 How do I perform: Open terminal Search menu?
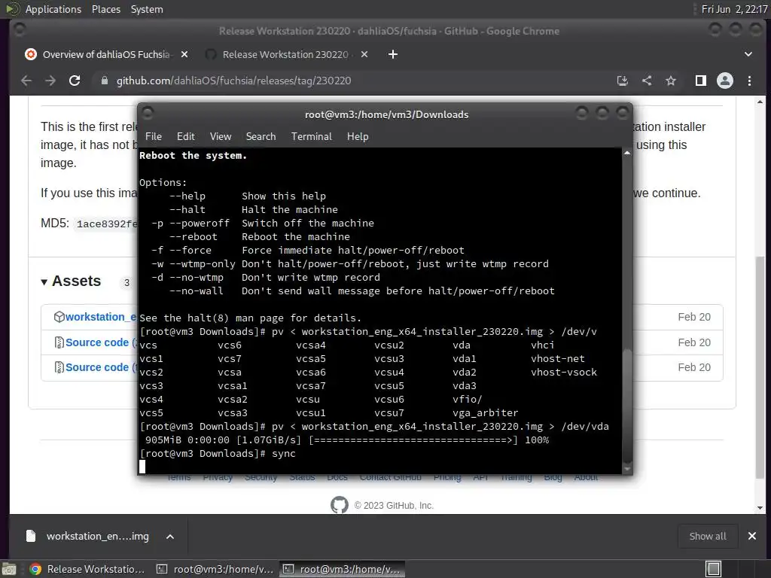(x=261, y=137)
